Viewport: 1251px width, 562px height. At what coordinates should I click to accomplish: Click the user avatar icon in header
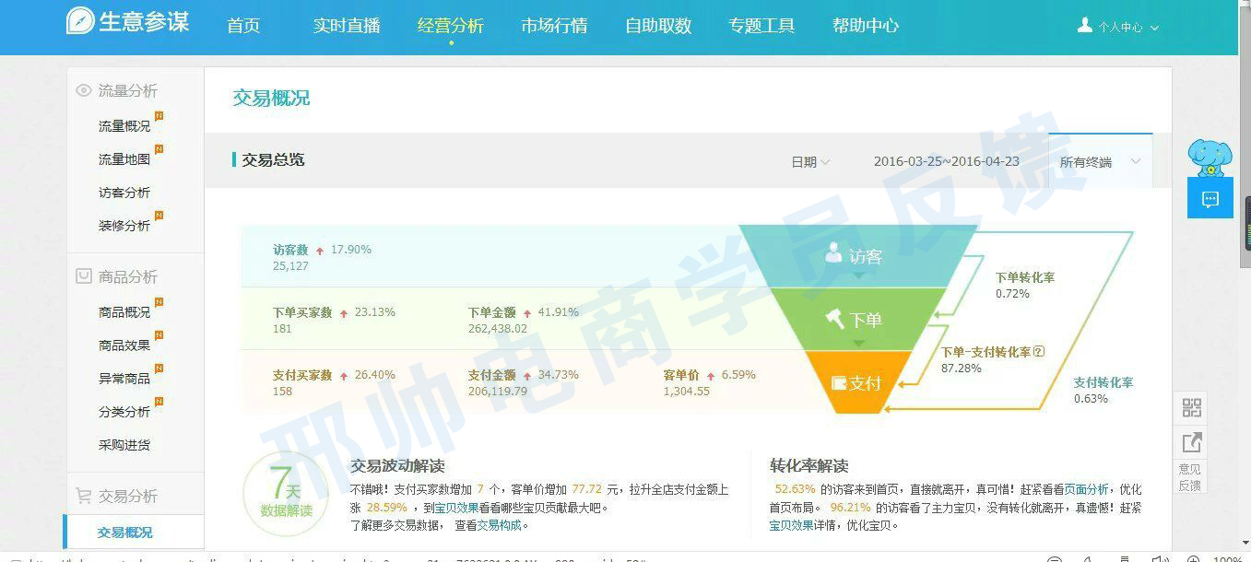pos(1085,26)
